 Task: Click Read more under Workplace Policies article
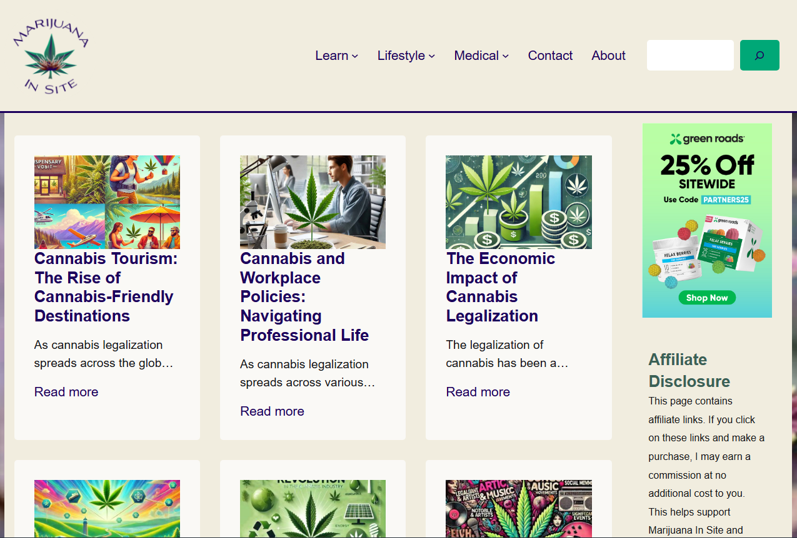[272, 411]
